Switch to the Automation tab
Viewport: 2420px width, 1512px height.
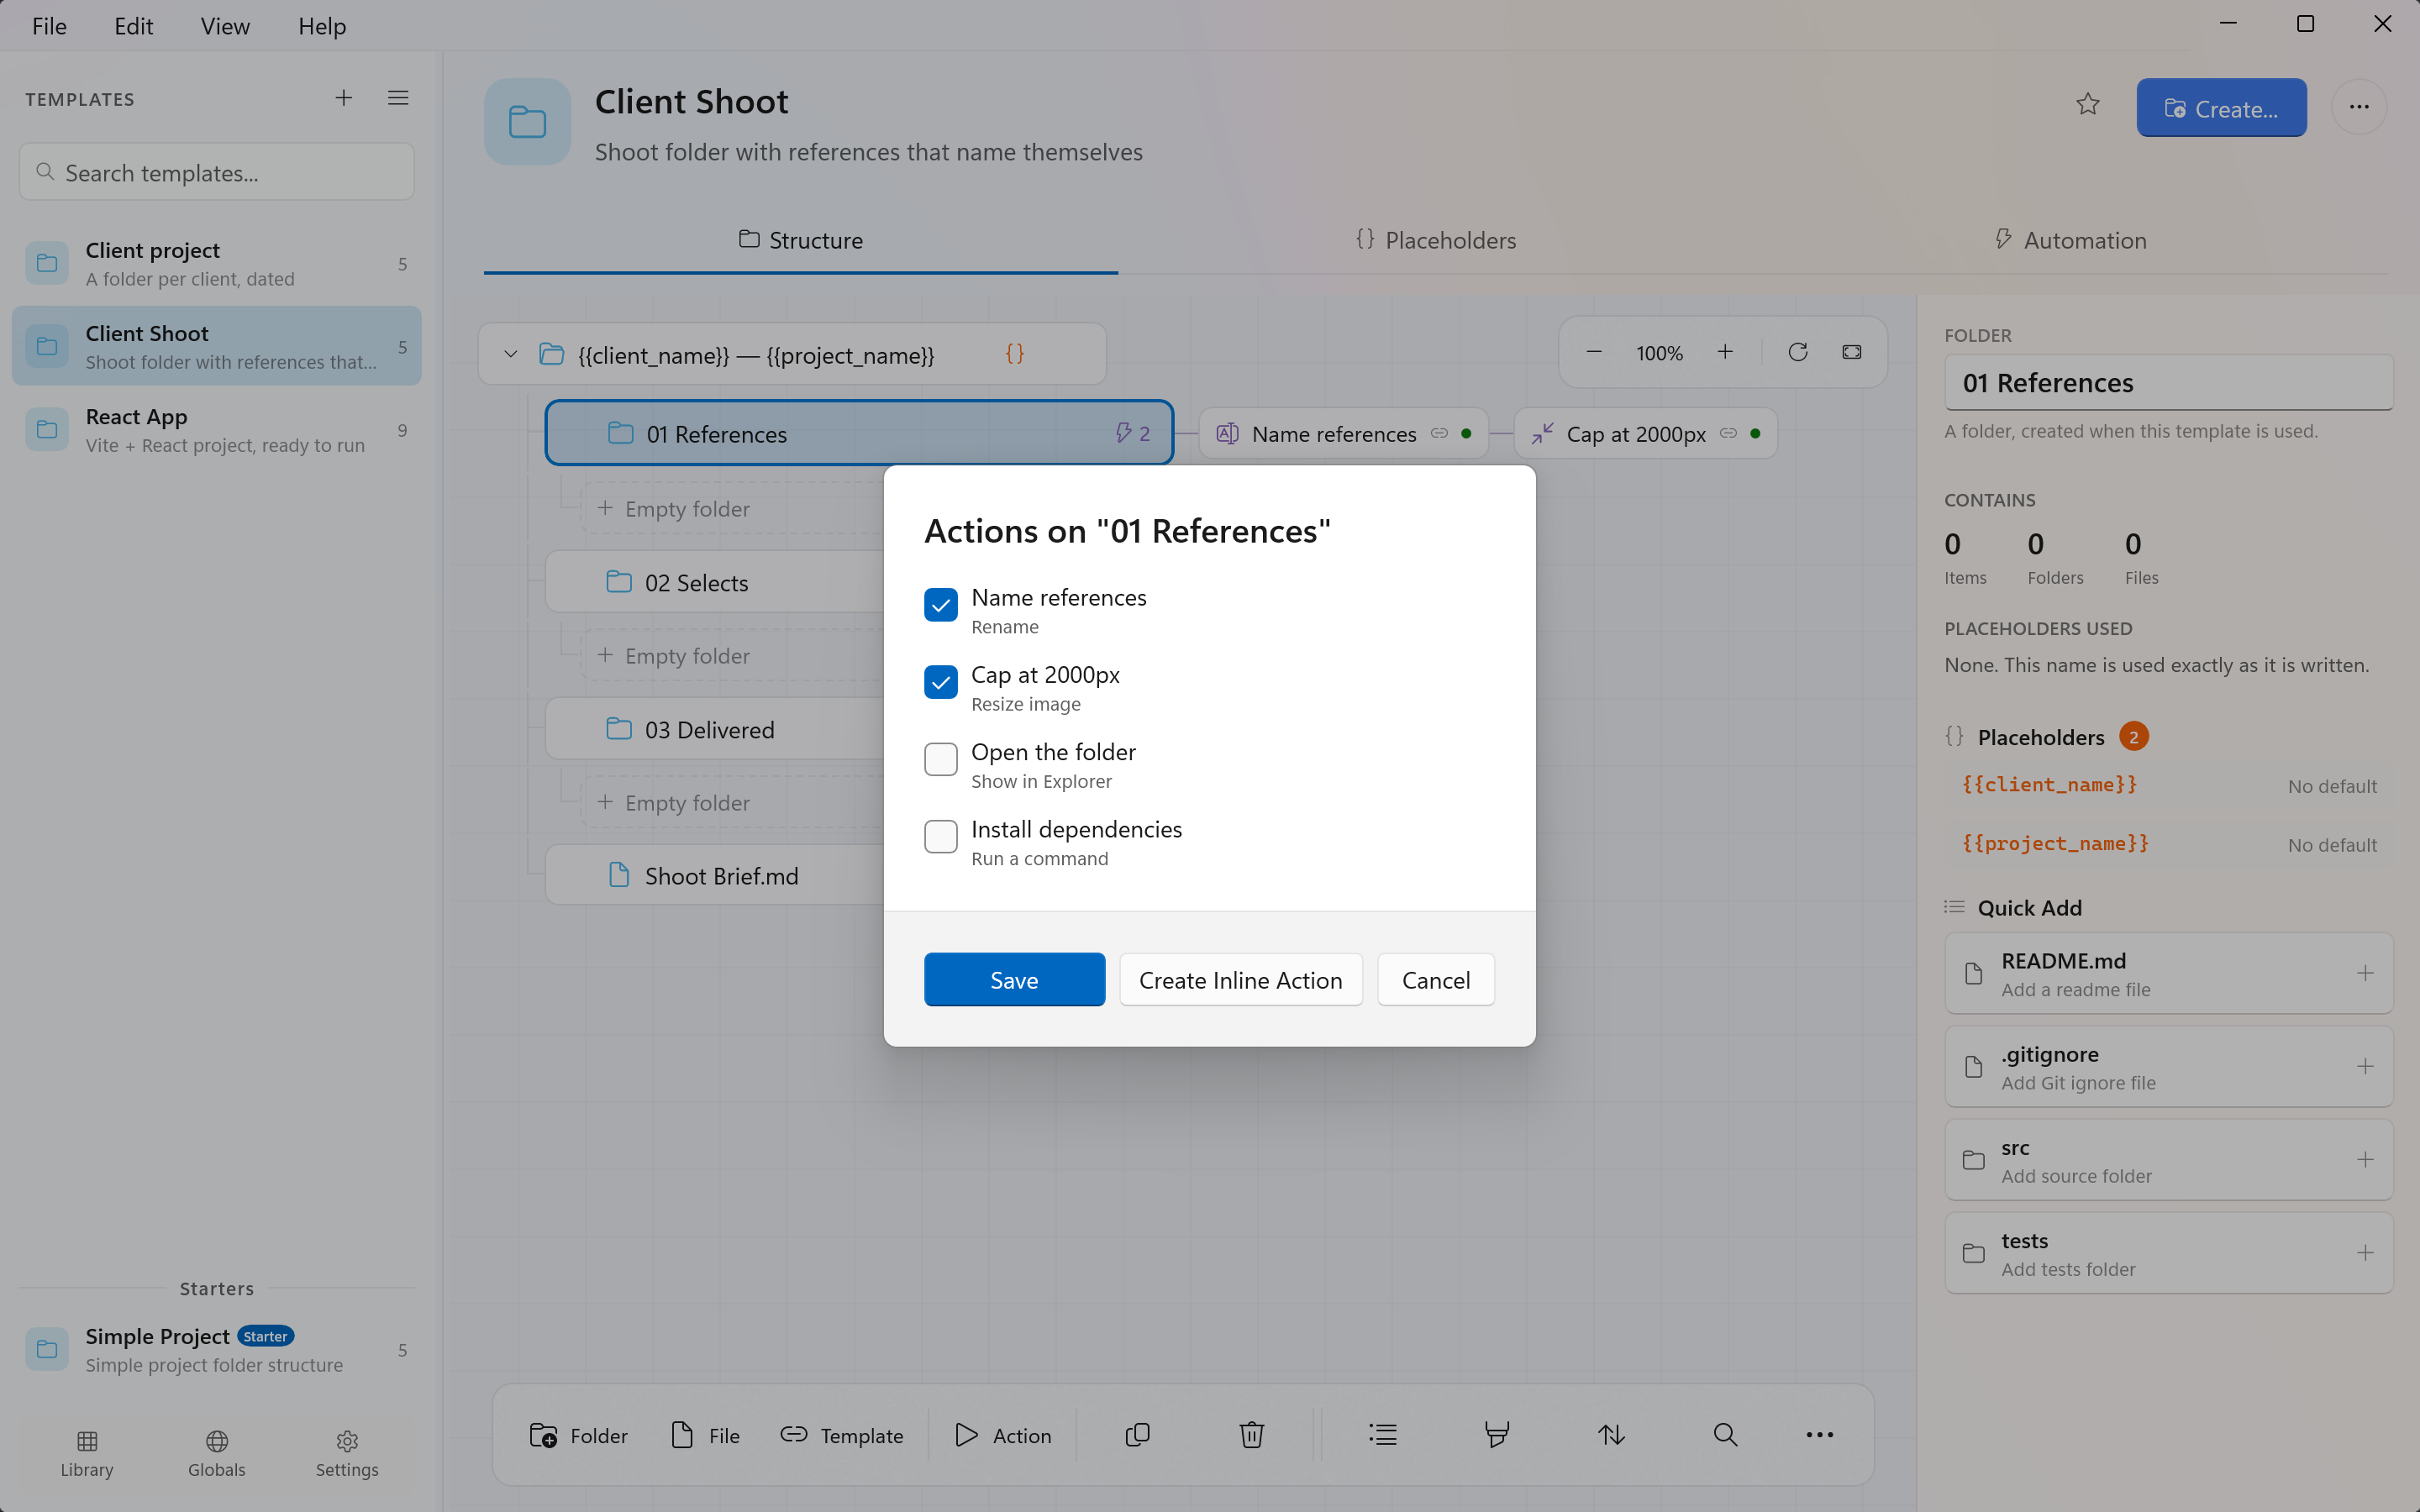[x=2070, y=240]
